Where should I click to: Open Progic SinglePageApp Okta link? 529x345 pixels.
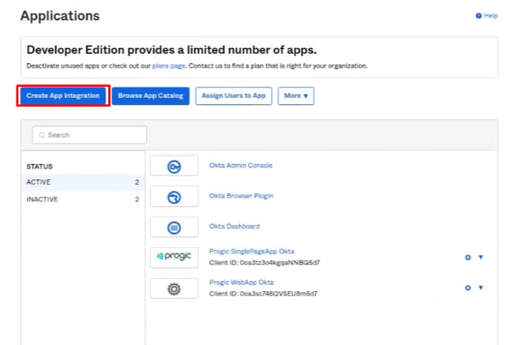point(252,251)
